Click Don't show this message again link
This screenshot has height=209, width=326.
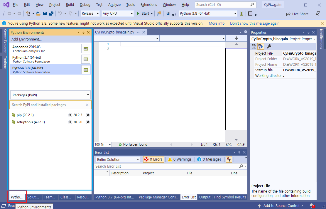pos(255,23)
